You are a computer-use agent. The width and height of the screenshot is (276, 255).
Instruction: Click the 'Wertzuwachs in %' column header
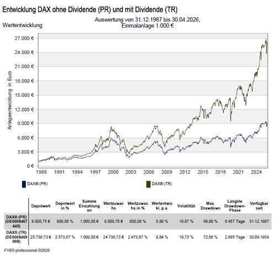[138, 206]
